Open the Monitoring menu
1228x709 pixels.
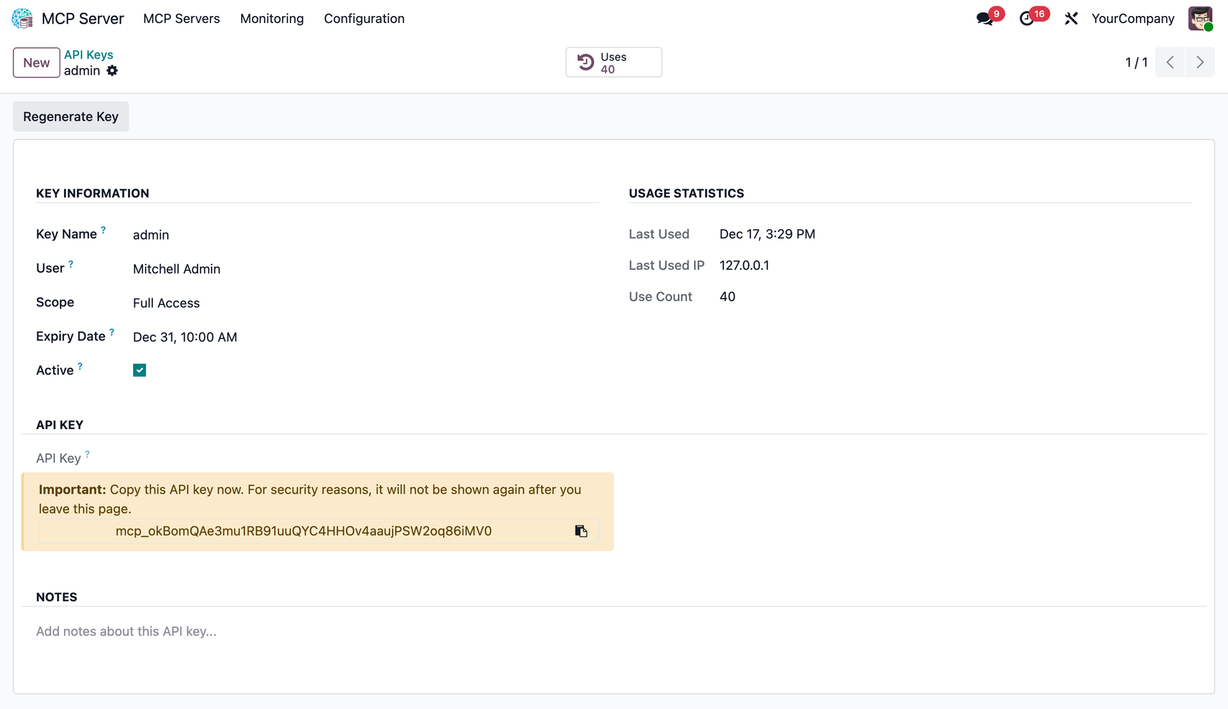272,19
